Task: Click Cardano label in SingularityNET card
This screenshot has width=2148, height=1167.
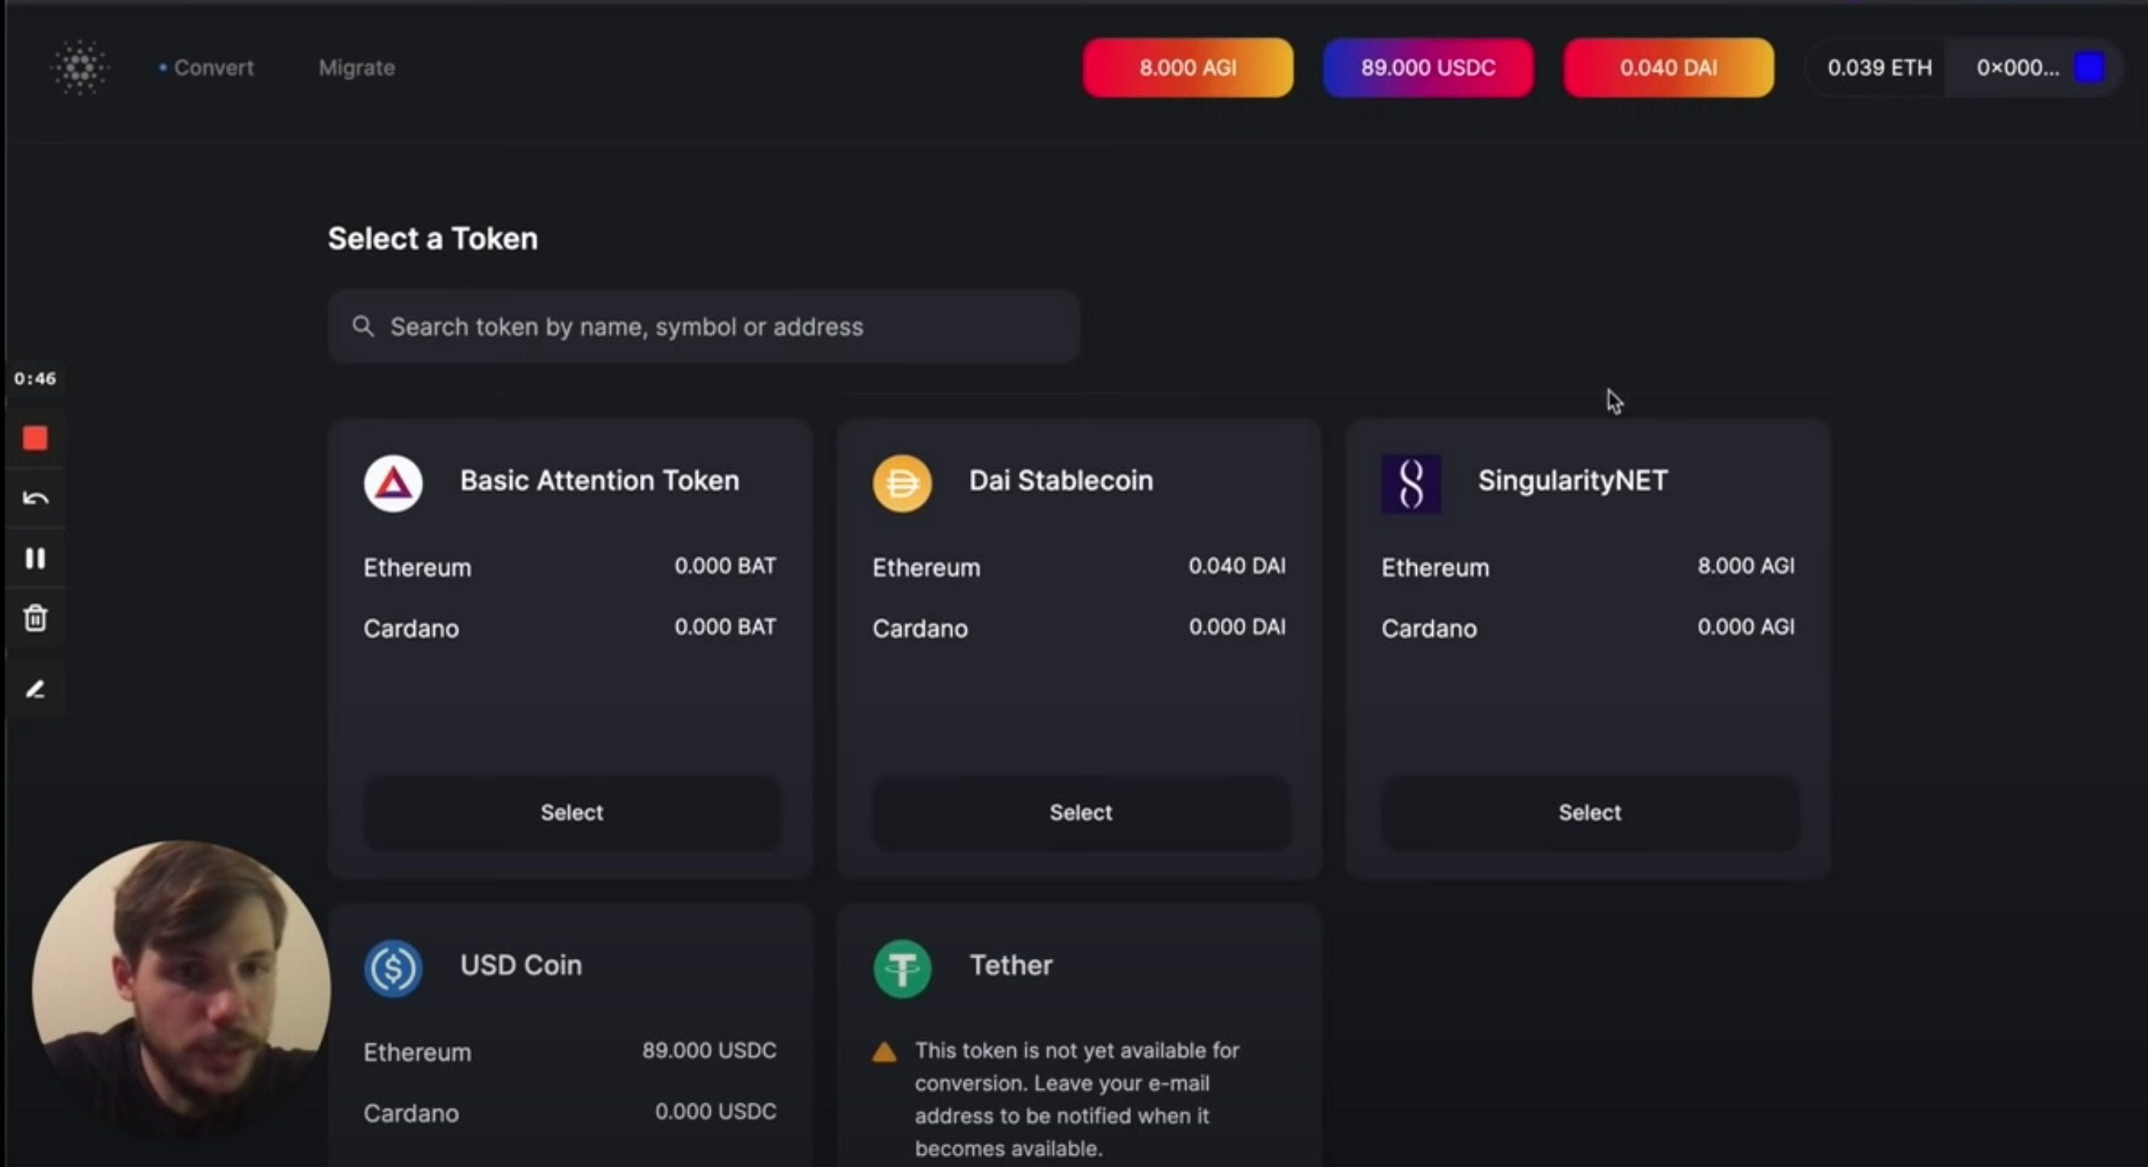Action: [1429, 628]
